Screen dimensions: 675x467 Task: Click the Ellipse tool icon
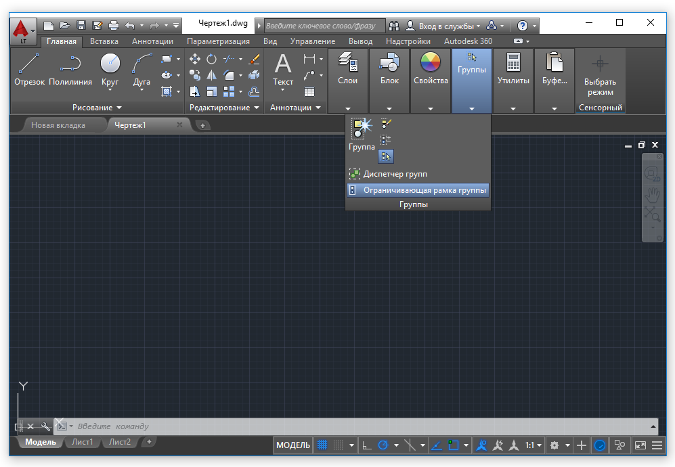click(x=166, y=75)
